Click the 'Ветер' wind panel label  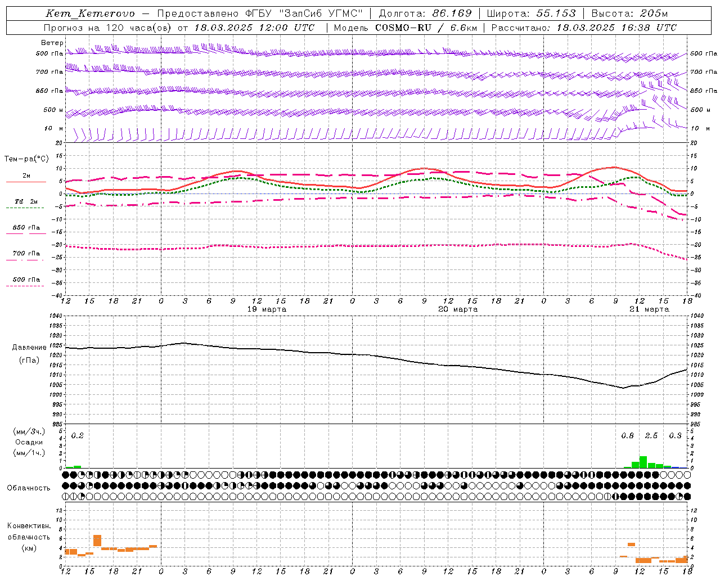pyautogui.click(x=52, y=43)
